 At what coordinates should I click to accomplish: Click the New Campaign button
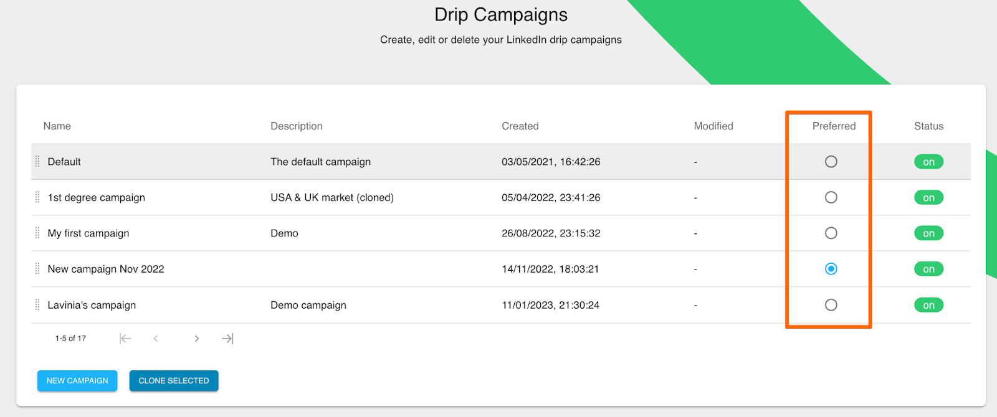coord(77,381)
